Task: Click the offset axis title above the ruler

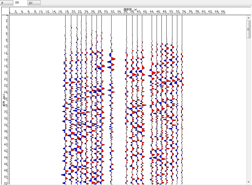Action: click(130, 9)
